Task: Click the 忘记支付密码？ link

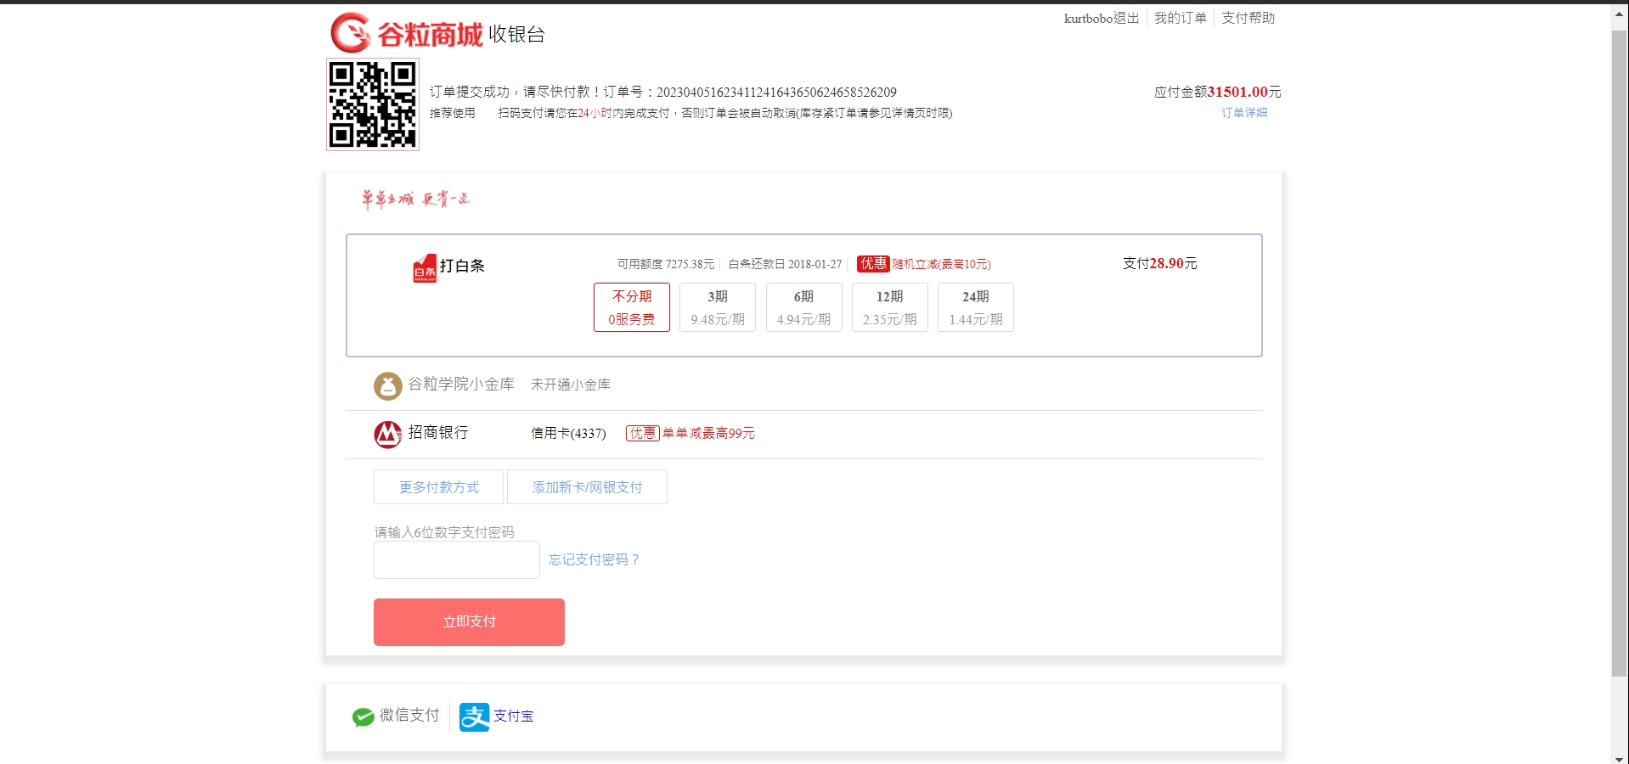Action: pos(594,560)
